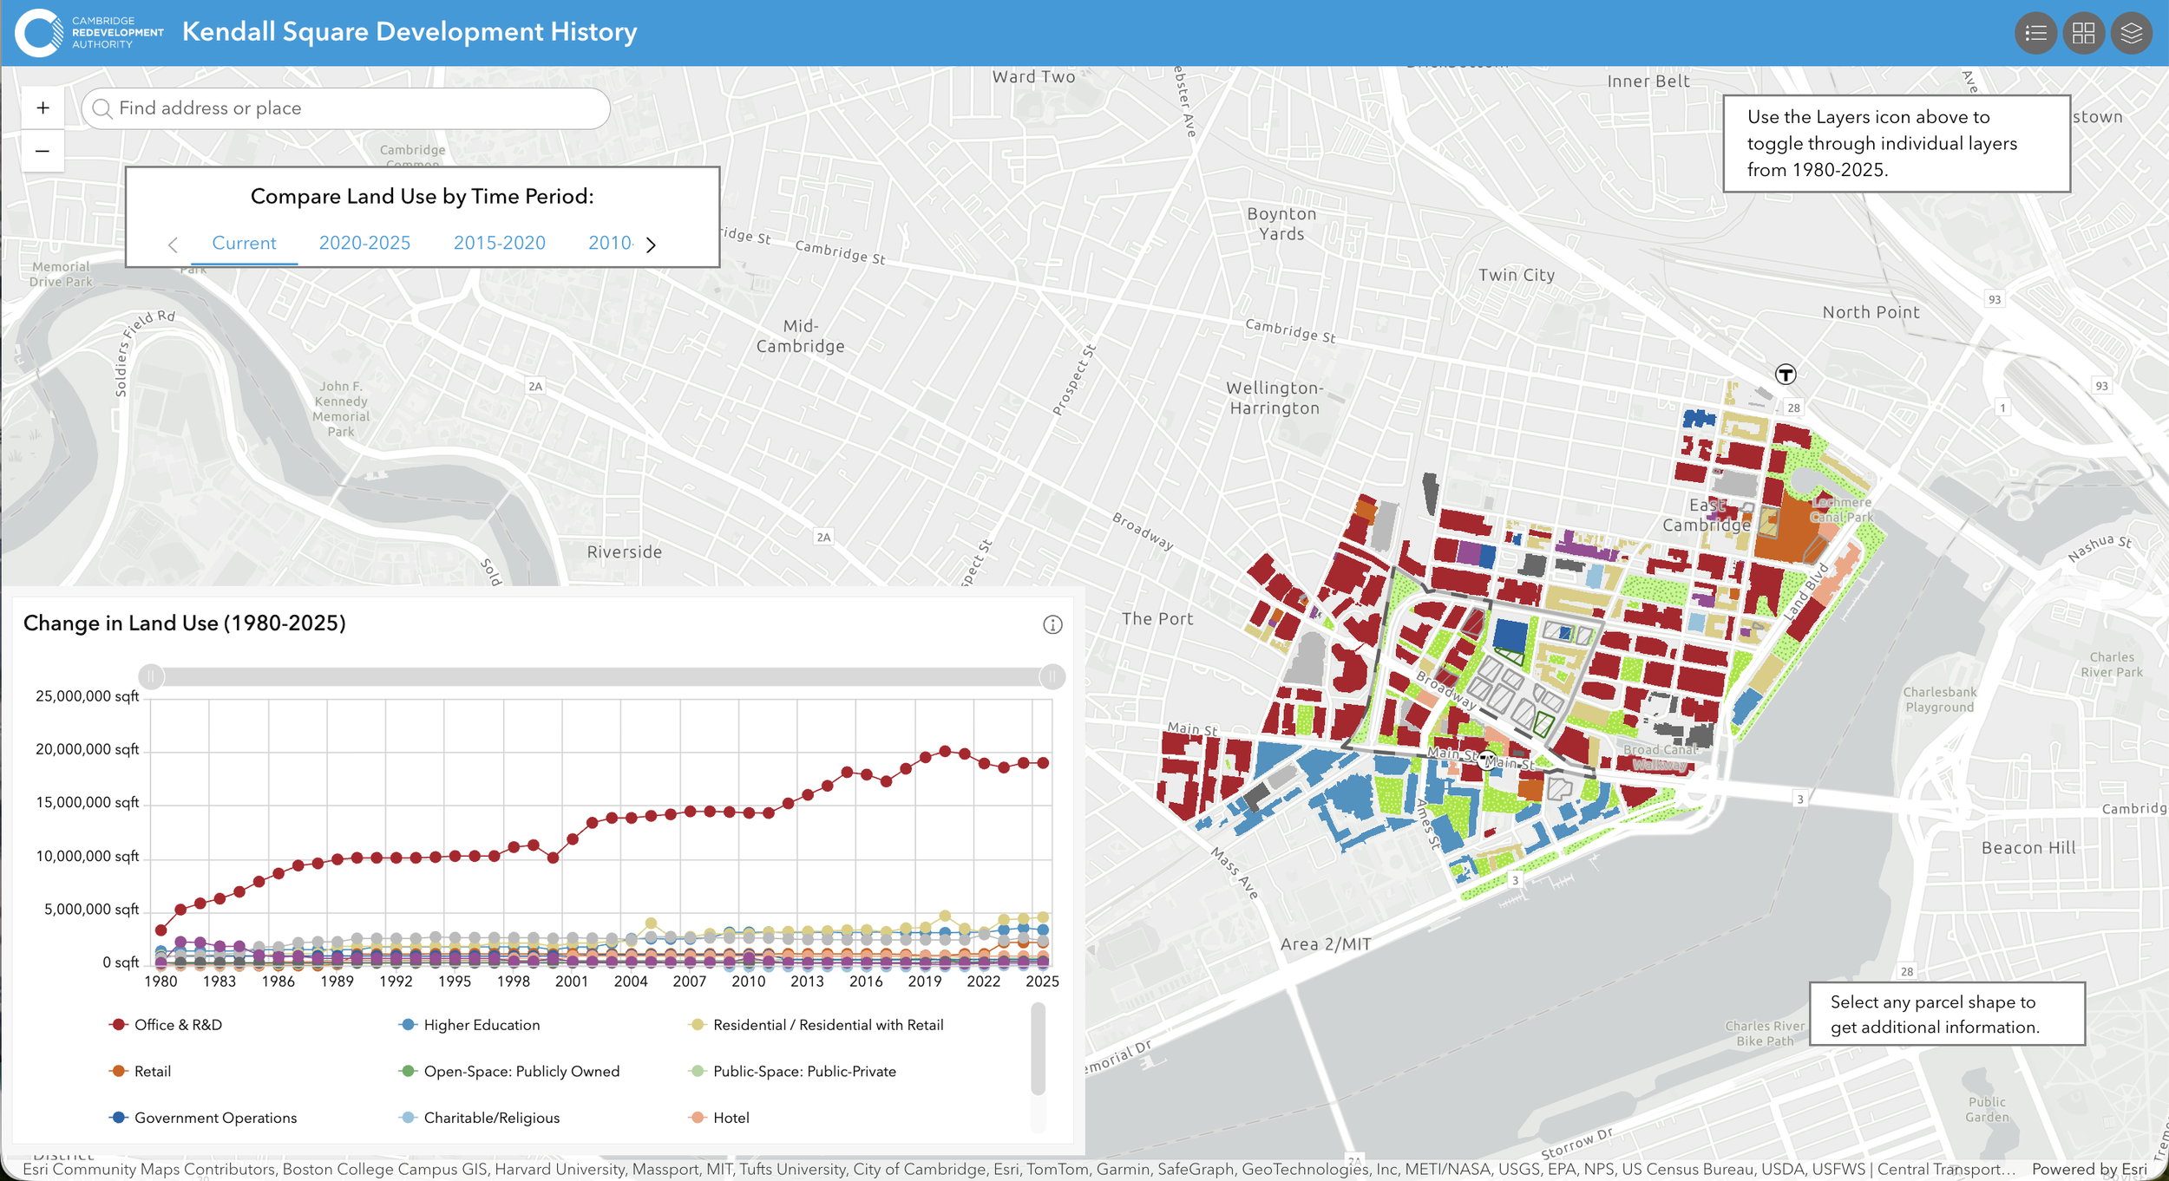Open the legend list icon
The height and width of the screenshot is (1181, 2169).
click(x=2035, y=34)
